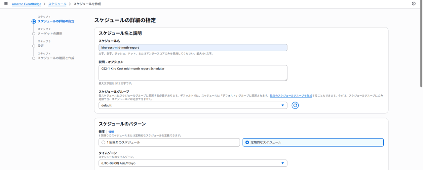Open the info panel icon at top right
The height and width of the screenshot is (170, 423).
point(414,4)
